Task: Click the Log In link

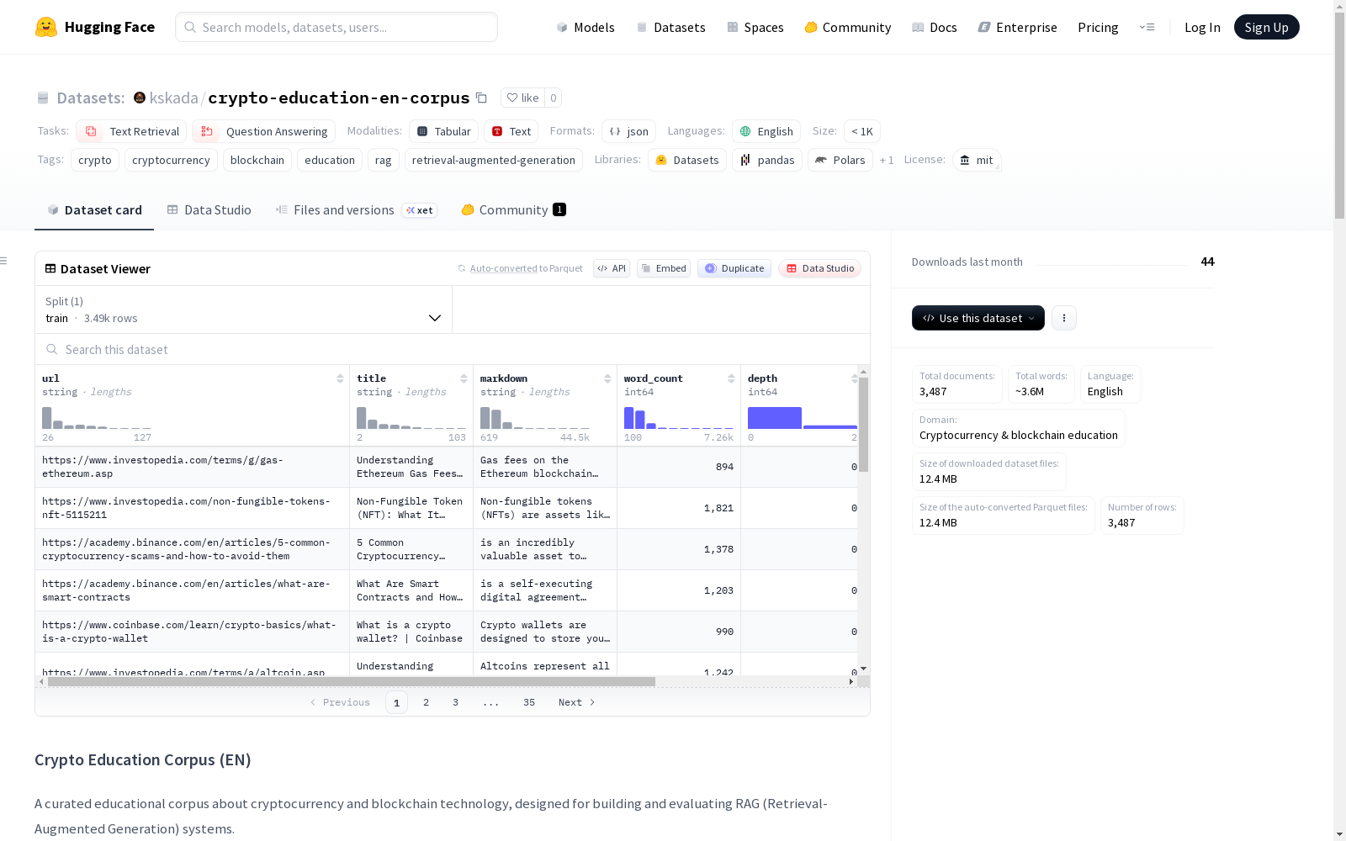Action: (1202, 27)
